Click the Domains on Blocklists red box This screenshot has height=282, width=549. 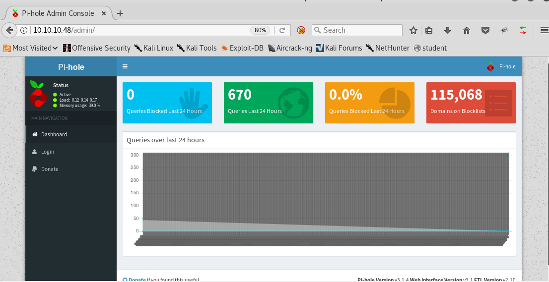(471, 103)
